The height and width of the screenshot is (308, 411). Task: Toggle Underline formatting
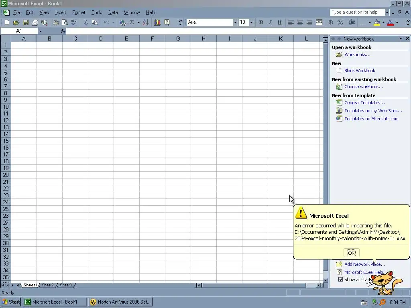(280, 22)
